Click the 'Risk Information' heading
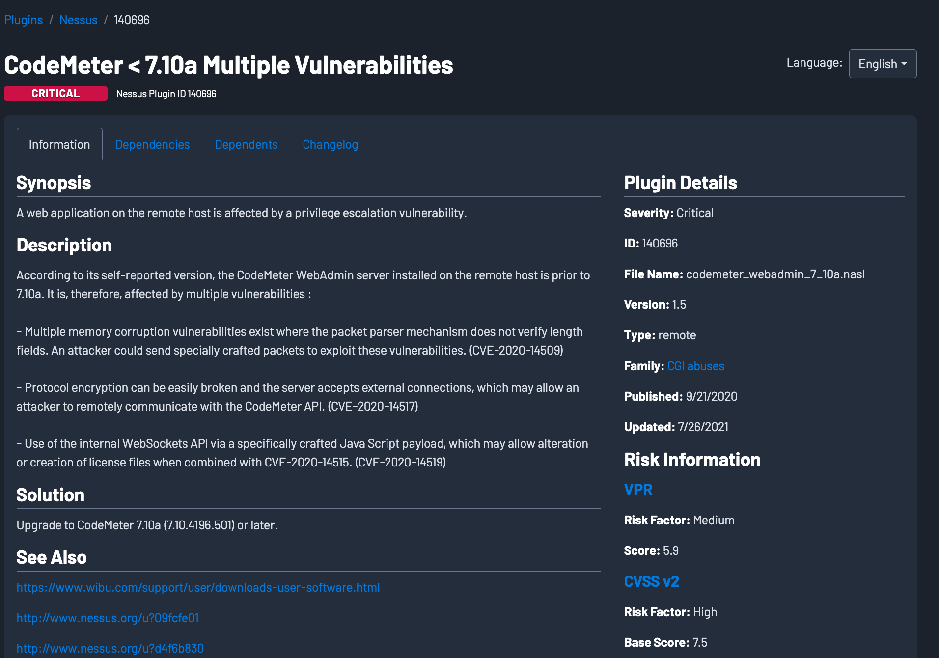Viewport: 939px width, 658px height. coord(692,460)
